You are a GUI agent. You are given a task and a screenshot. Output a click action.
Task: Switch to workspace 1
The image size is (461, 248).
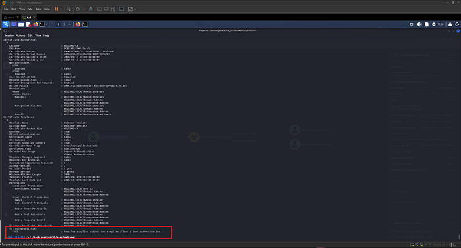[53, 24]
